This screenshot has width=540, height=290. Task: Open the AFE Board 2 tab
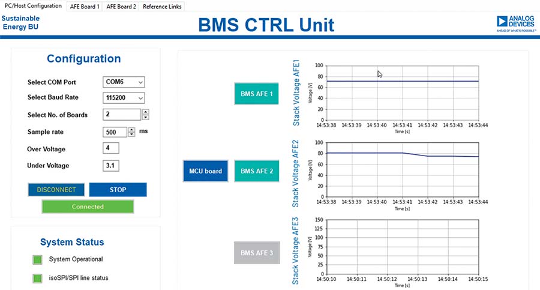coord(121,7)
